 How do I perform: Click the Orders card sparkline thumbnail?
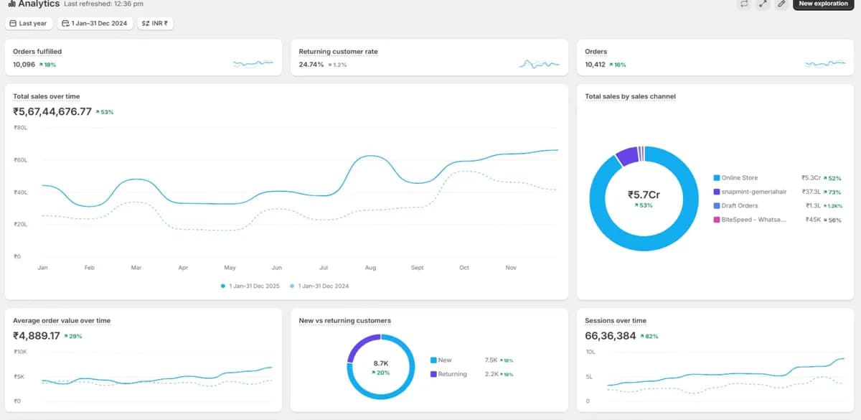(x=825, y=64)
